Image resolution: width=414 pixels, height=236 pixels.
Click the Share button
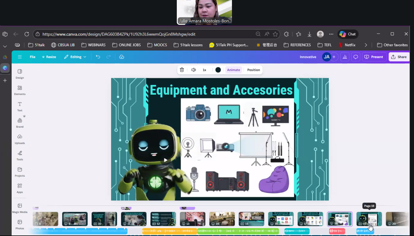[399, 57]
